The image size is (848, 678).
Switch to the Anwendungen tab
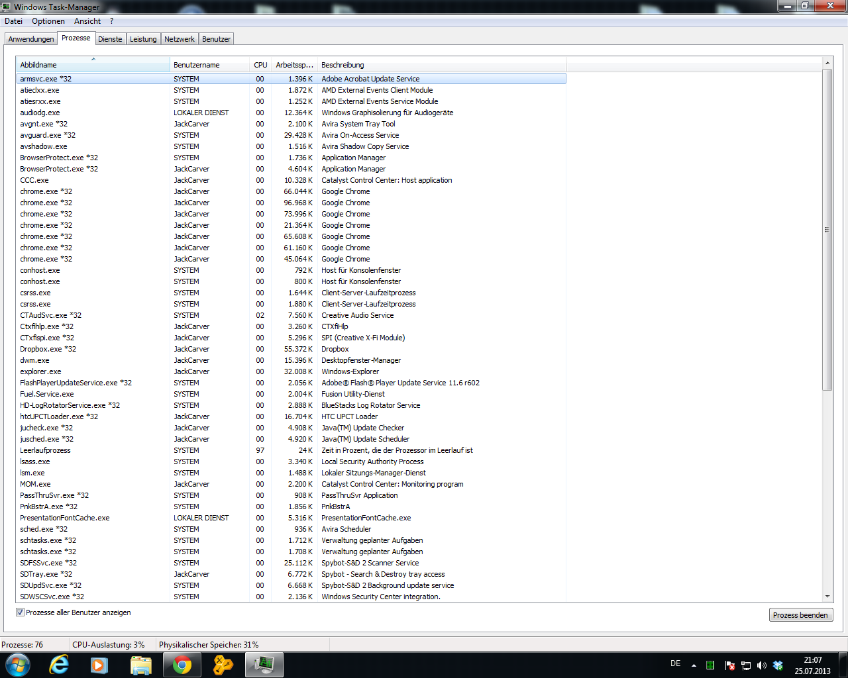pyautogui.click(x=31, y=39)
